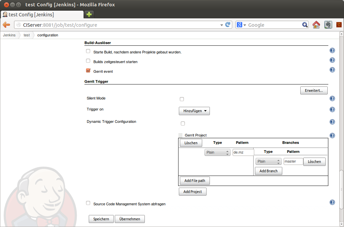The image size is (344, 227).
Task: Click the site identity globe in address bar
Action: [19, 25]
